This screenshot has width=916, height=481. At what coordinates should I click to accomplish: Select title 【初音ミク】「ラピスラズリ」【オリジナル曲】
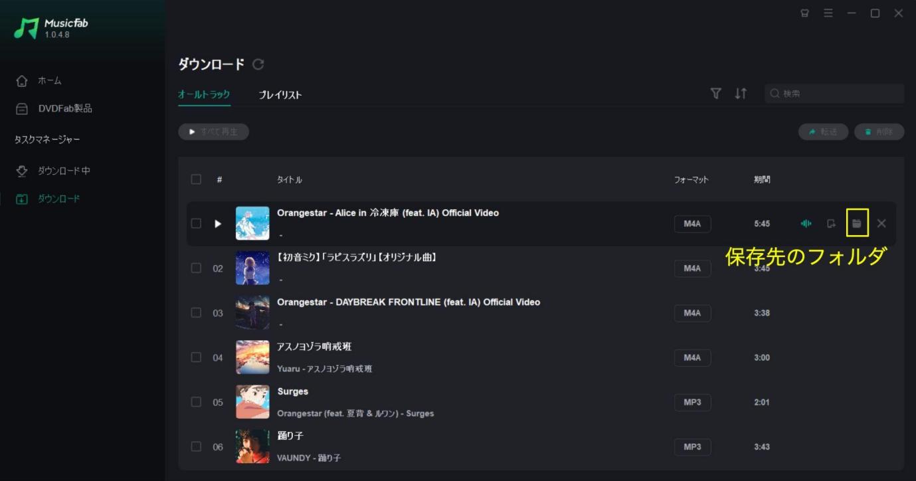(357, 257)
